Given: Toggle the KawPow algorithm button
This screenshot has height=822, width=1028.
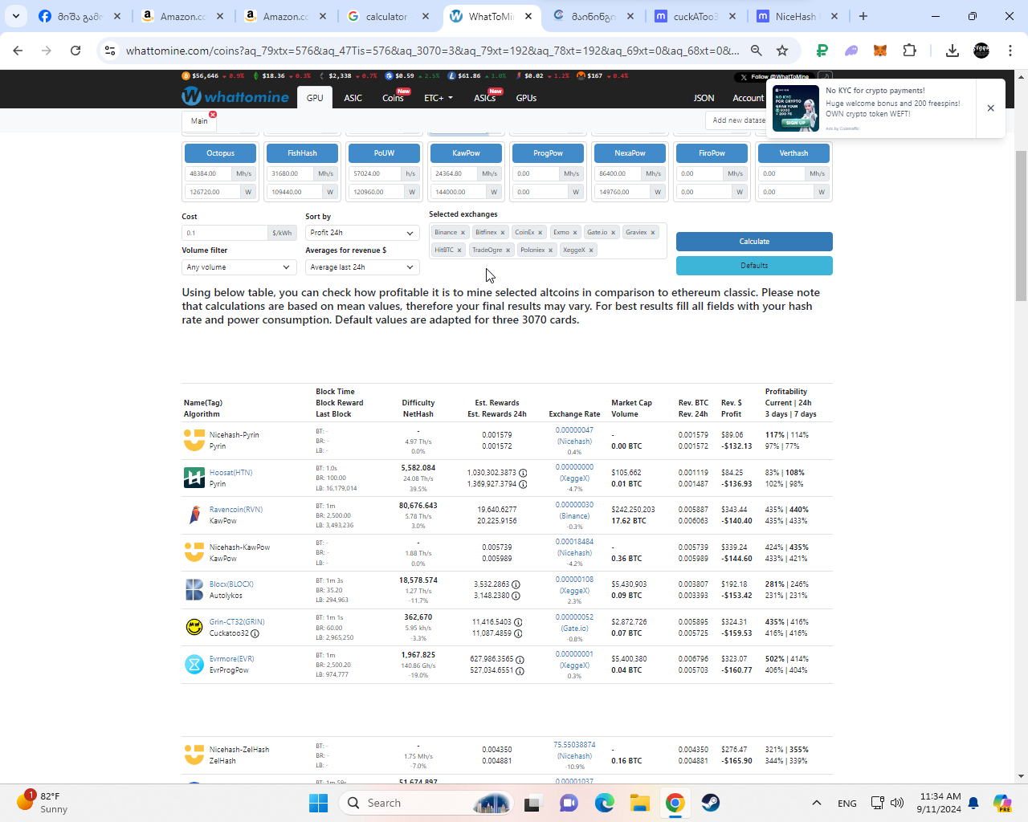Looking at the screenshot, I should tap(466, 153).
